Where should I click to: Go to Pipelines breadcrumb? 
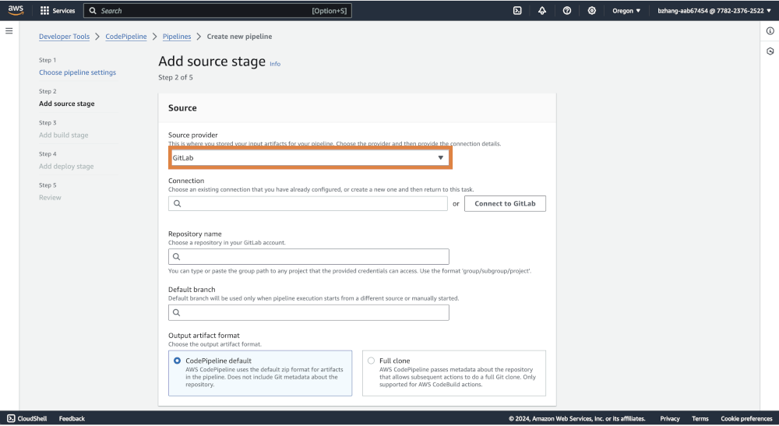(177, 37)
